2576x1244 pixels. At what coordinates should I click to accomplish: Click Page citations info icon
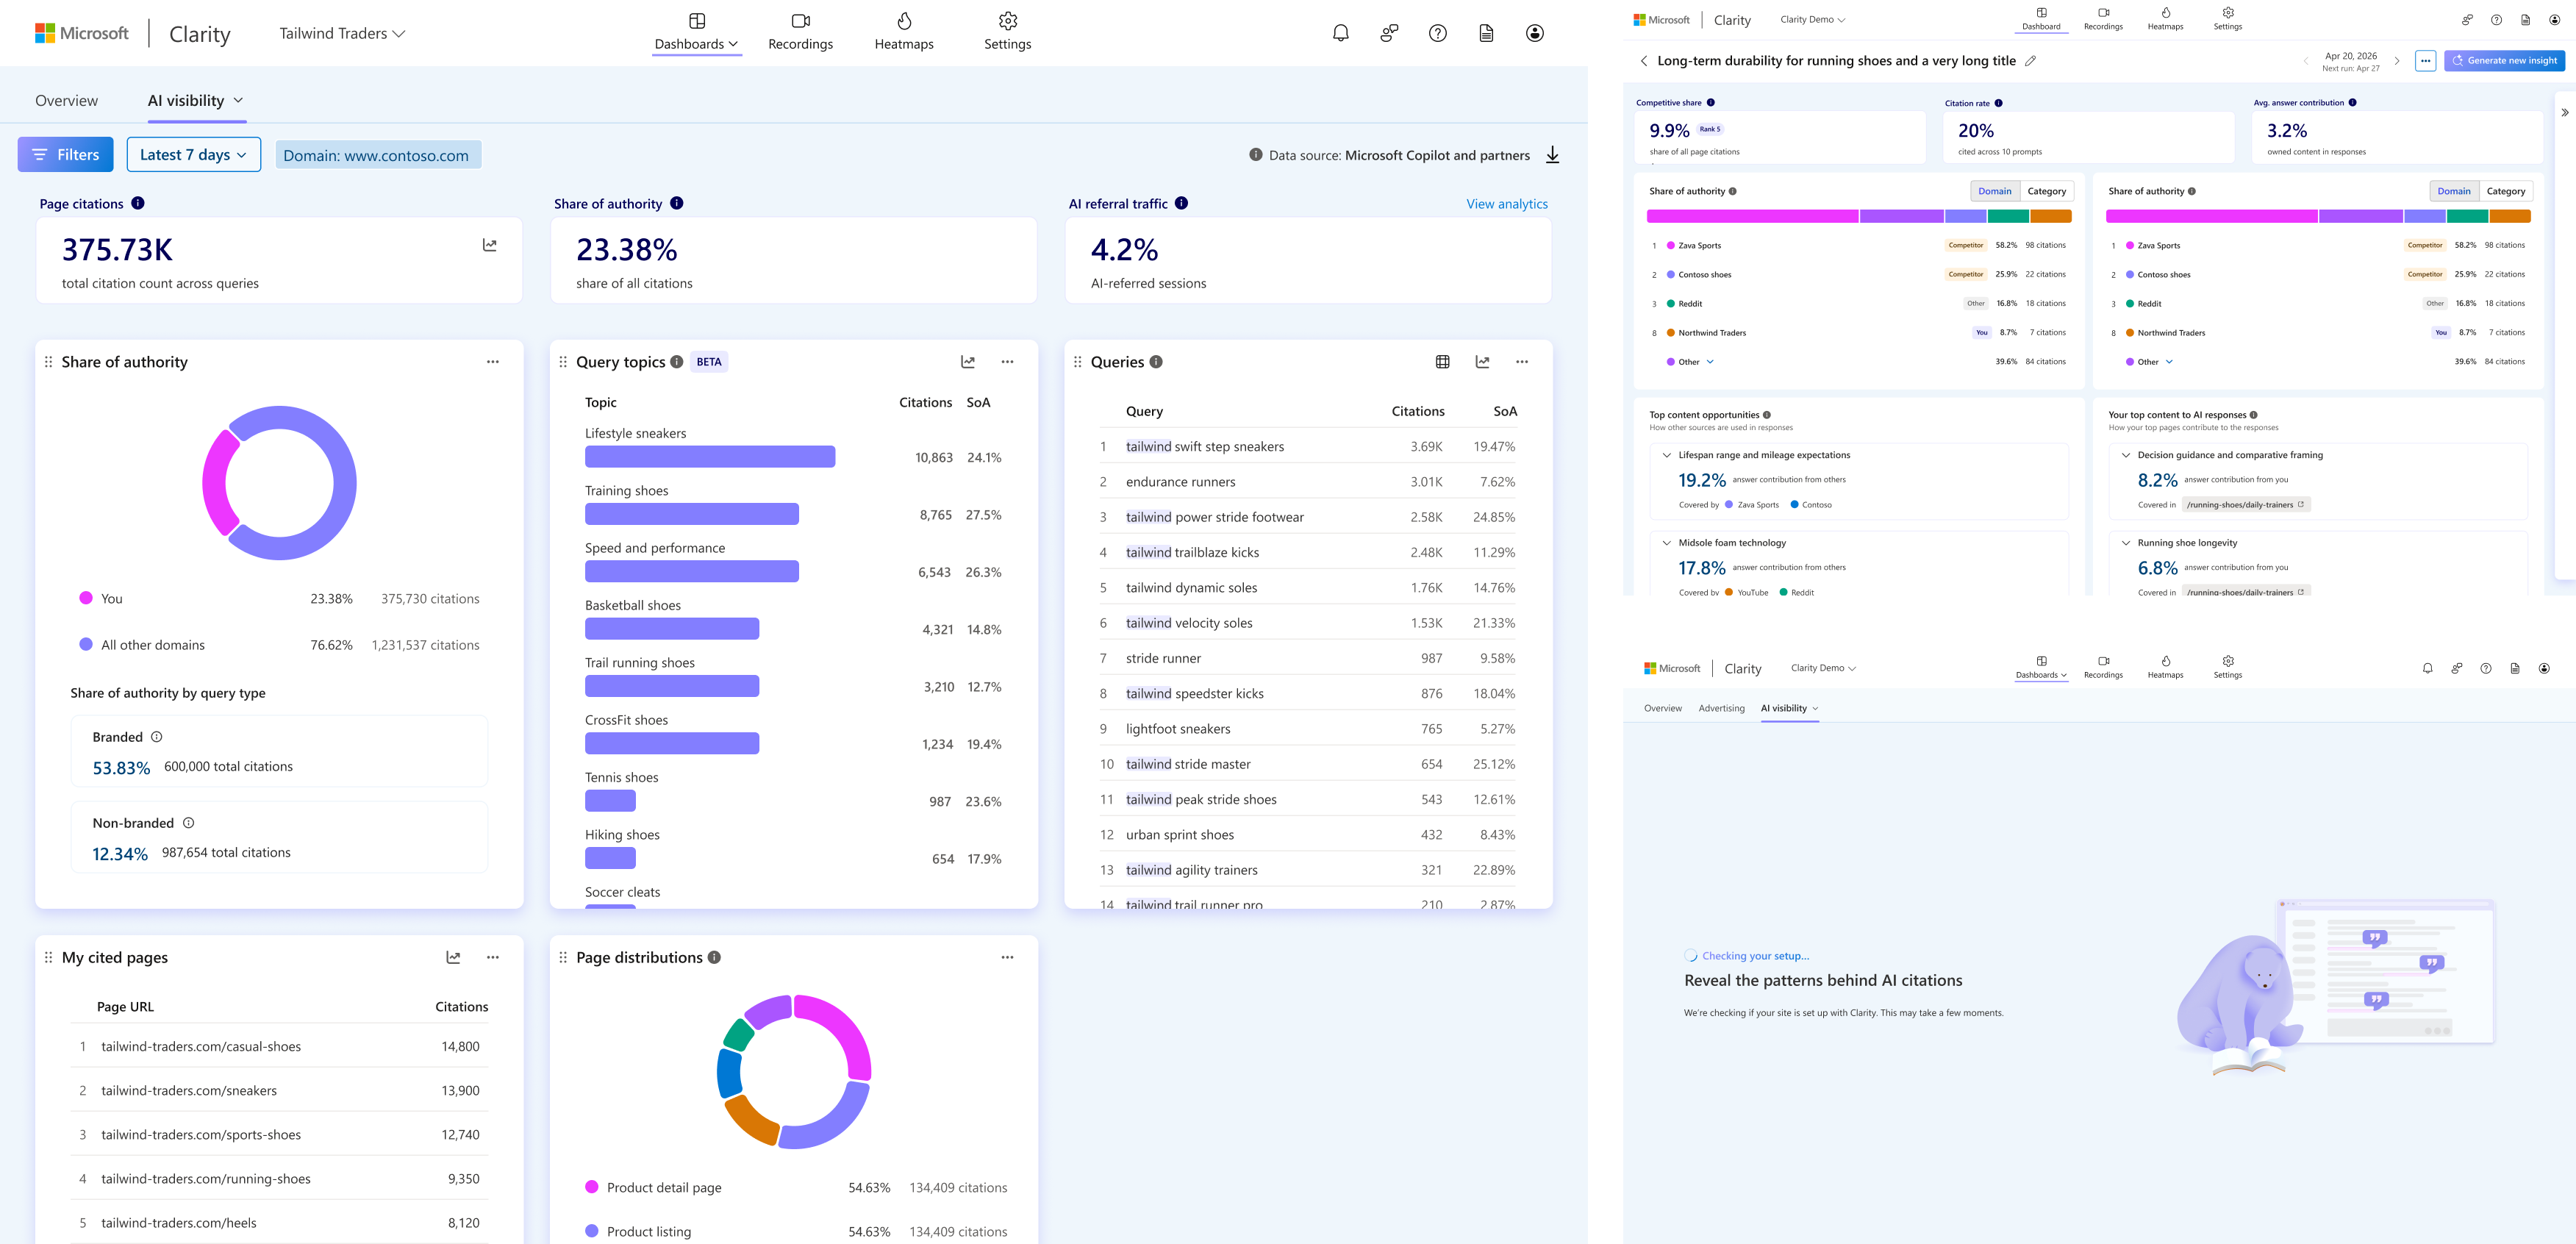coord(138,203)
